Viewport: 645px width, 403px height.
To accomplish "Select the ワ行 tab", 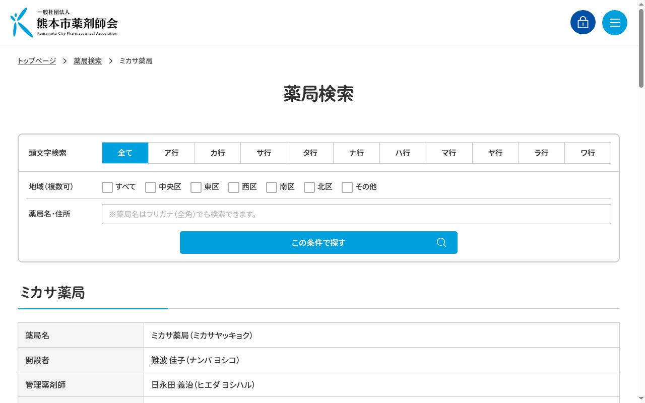I will (588, 153).
